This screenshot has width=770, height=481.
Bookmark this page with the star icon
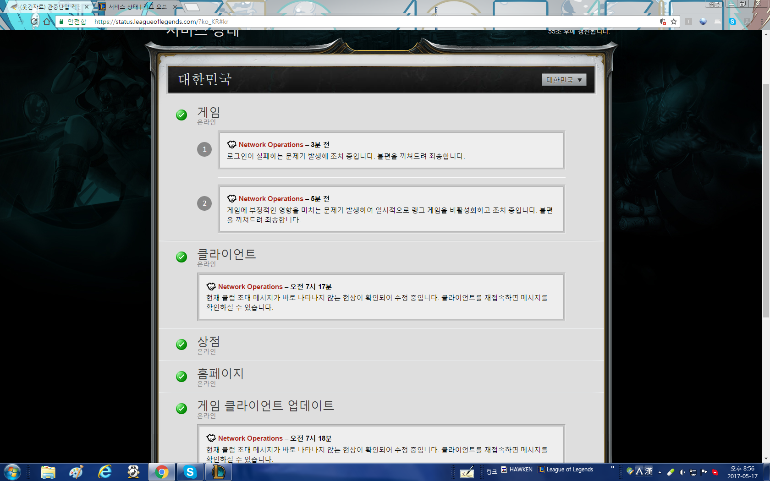673,22
